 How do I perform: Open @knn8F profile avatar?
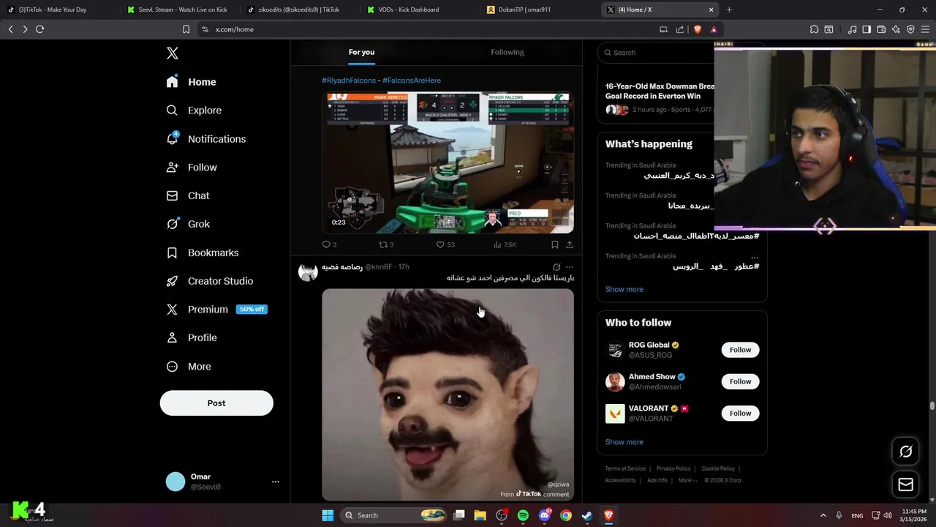(308, 272)
